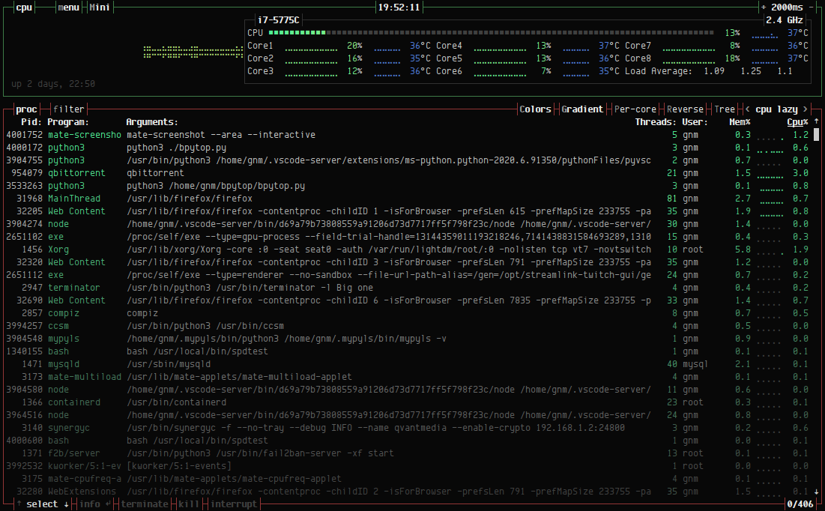Enable Per-core CPU display
Screen dimensions: 825x511
point(636,109)
